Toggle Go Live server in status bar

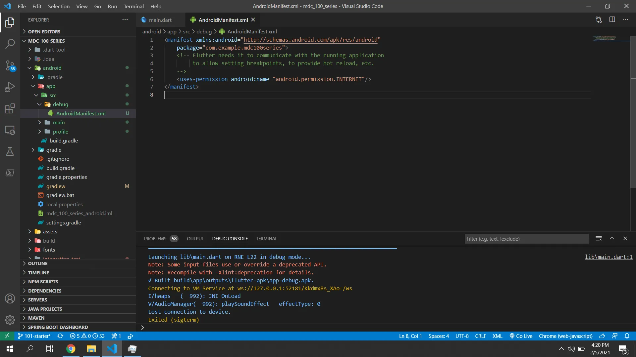click(x=521, y=336)
